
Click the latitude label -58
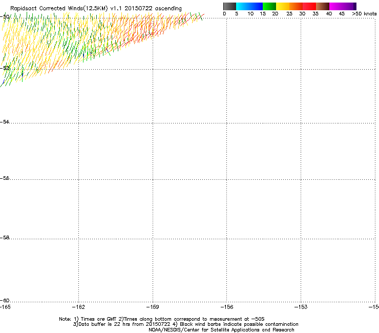click(x=5, y=238)
